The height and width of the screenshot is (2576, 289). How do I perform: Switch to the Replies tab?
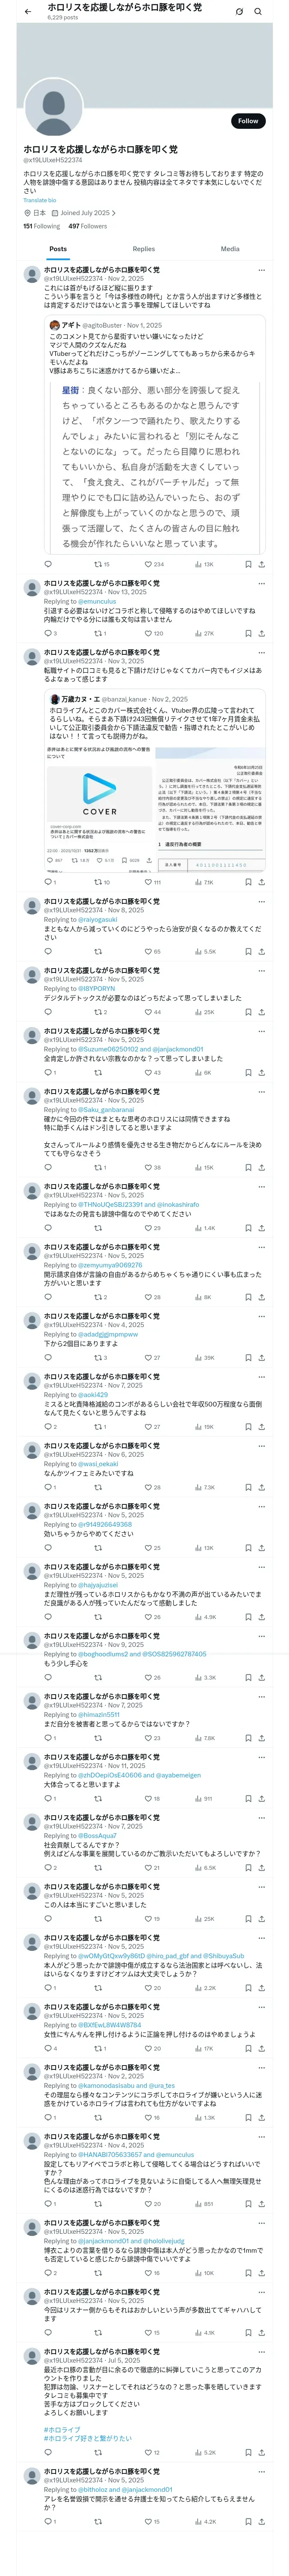[x=143, y=249]
